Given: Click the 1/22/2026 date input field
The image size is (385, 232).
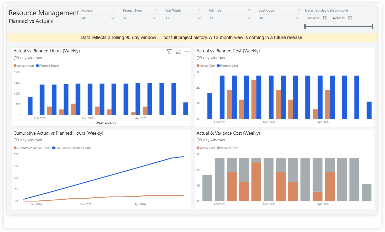Looking at the screenshot, I should pos(315,18).
